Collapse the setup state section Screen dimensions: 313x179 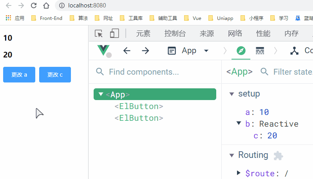tap(232, 94)
